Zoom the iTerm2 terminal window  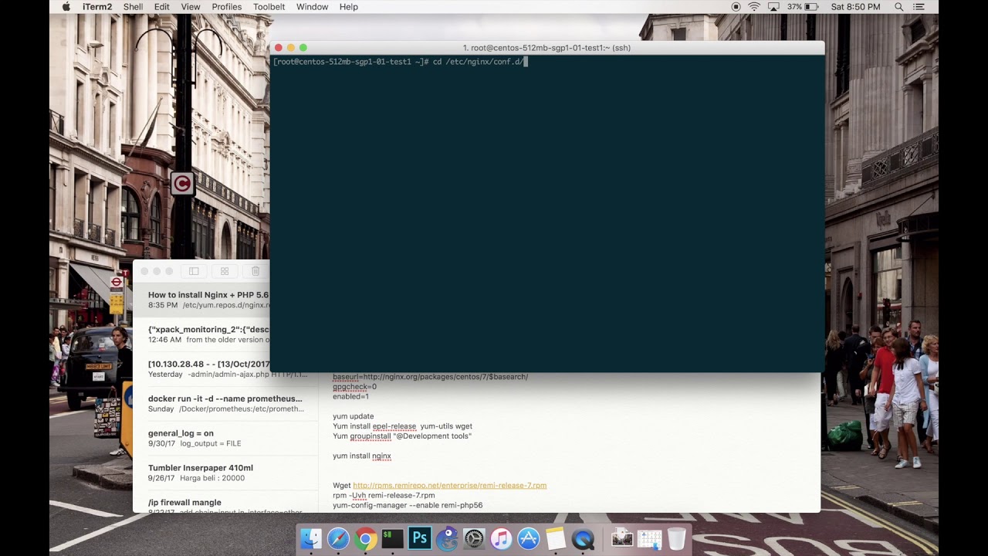pyautogui.click(x=303, y=48)
